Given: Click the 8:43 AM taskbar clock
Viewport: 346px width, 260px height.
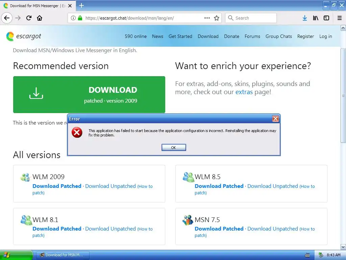Looking at the screenshot, I should tap(333, 255).
